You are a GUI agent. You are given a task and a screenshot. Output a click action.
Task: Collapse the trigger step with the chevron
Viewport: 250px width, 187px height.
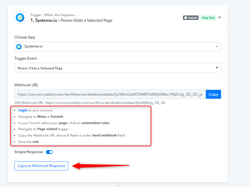[x=220, y=17]
